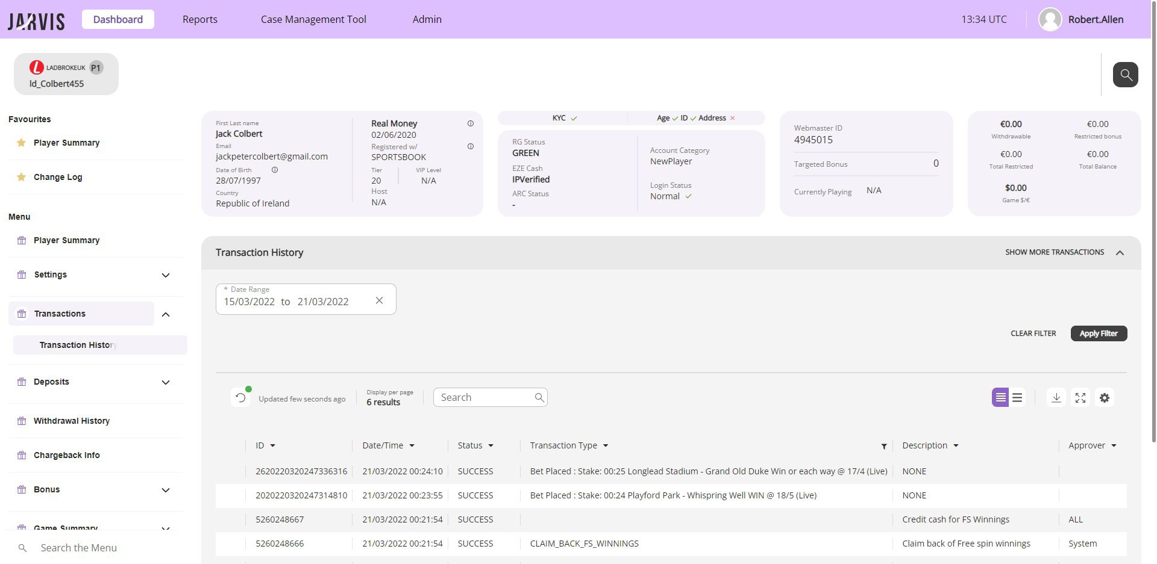Click the Date Range input field
Image resolution: width=1157 pixels, height=564 pixels.
[306, 299]
